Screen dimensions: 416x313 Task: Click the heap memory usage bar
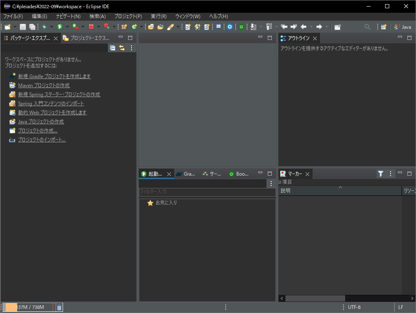28,307
